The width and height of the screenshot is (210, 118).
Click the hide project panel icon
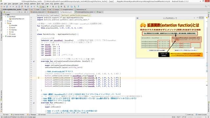pos(28,12)
